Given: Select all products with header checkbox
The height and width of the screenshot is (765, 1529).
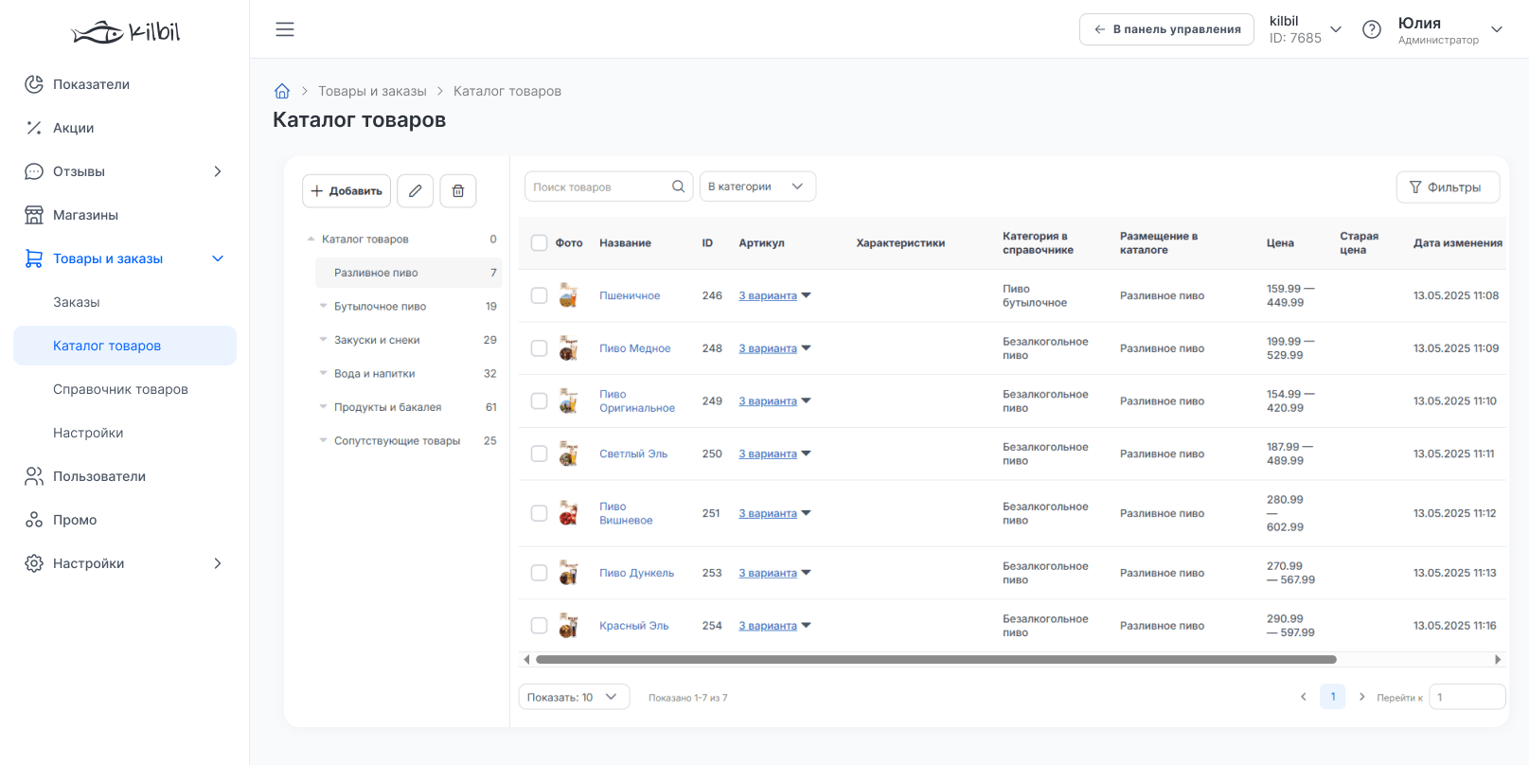Looking at the screenshot, I should [x=540, y=243].
